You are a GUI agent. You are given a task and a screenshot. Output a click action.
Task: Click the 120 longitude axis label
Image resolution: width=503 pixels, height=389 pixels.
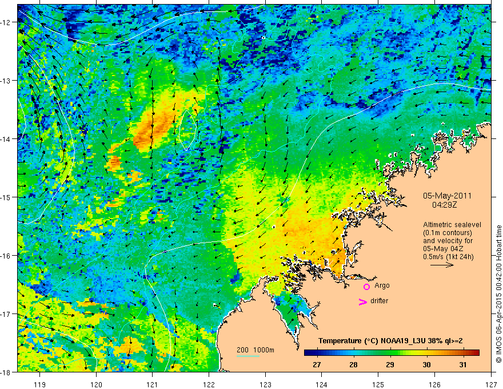click(x=96, y=384)
